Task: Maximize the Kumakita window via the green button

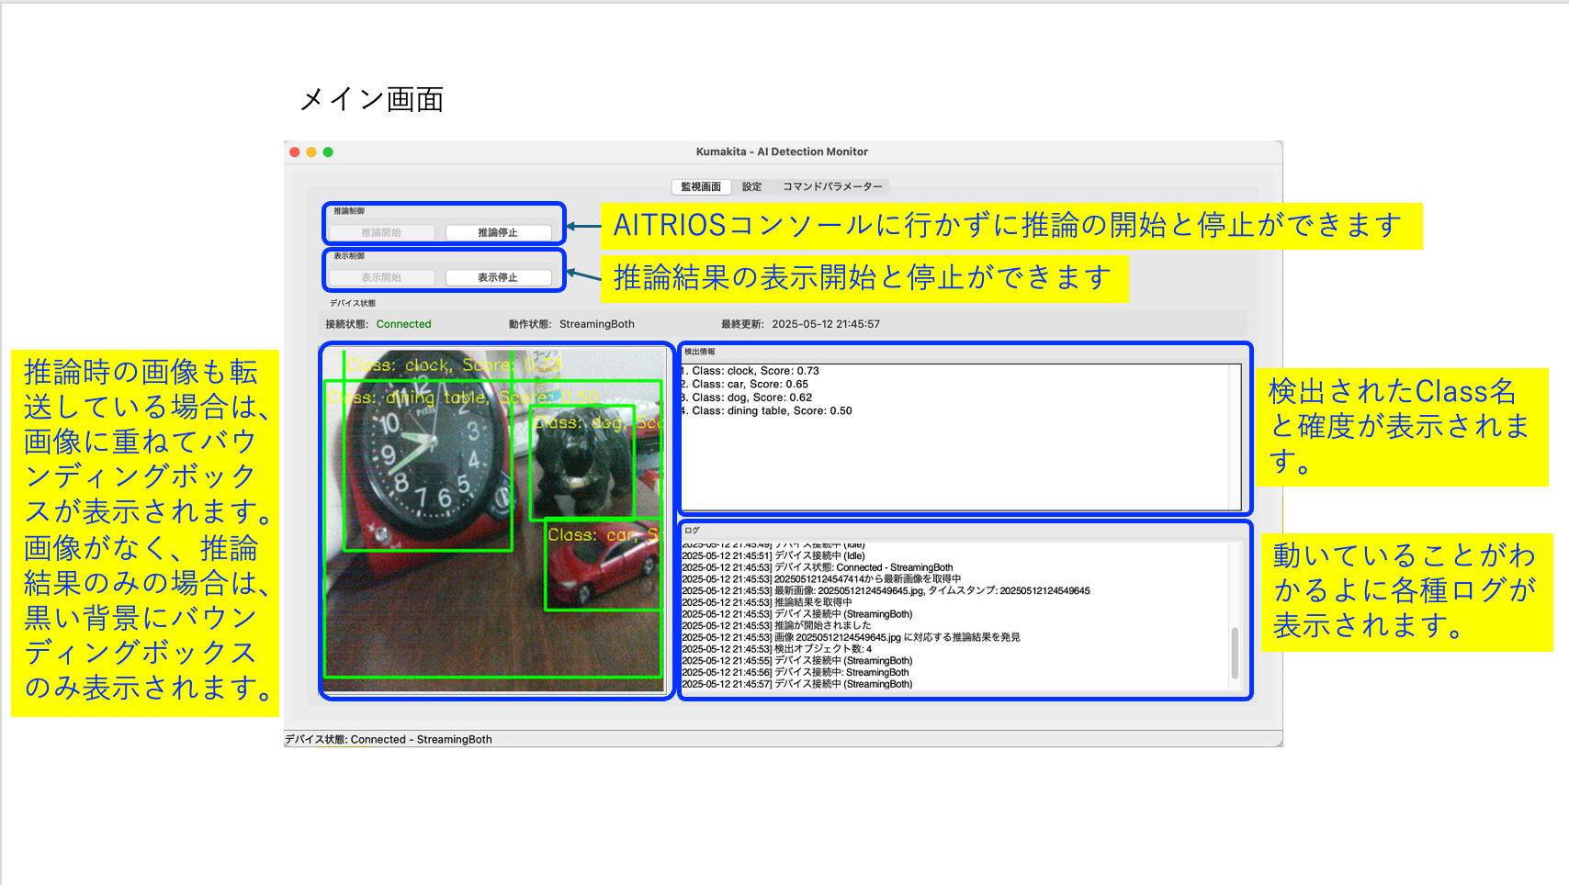Action: [328, 152]
